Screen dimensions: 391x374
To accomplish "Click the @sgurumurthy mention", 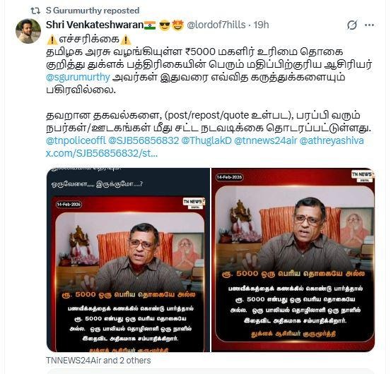I will (78, 78).
